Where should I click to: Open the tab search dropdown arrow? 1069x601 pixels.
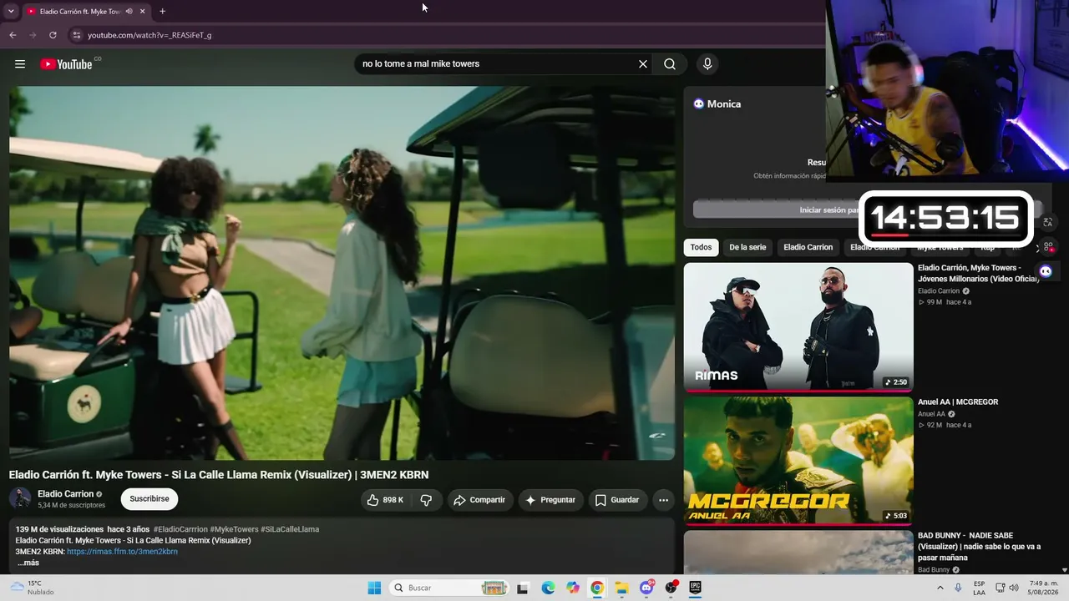coord(11,12)
